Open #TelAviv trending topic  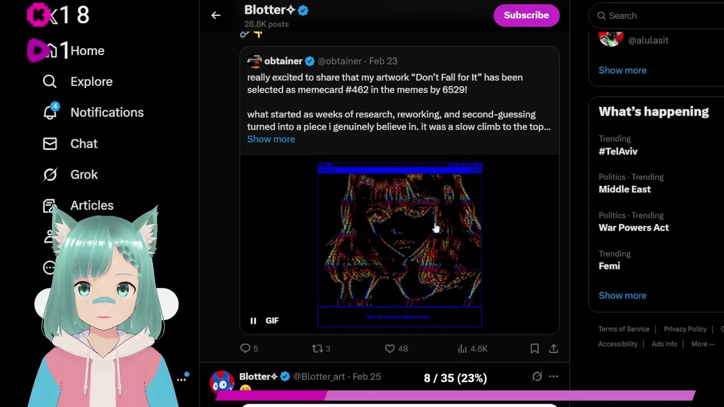(x=618, y=151)
